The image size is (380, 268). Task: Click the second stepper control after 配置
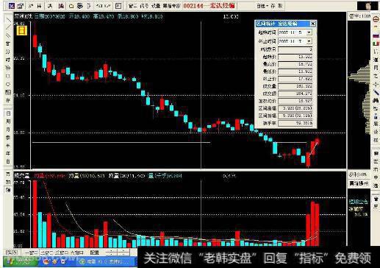[123, 253]
